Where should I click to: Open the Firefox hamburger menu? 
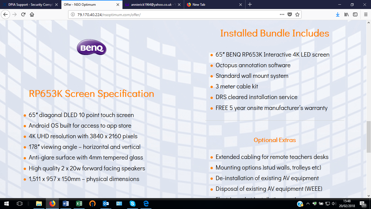click(x=366, y=15)
